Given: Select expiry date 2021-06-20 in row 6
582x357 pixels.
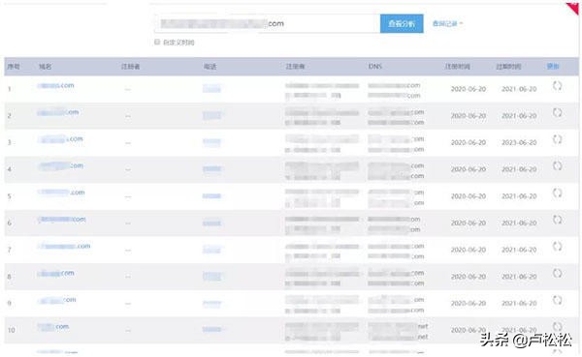Looking at the screenshot, I should coord(519,223).
